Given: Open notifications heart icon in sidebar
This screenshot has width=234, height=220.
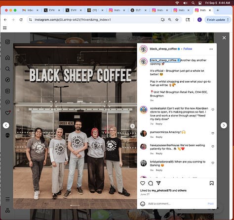Looking at the screenshot, I should (8, 113).
